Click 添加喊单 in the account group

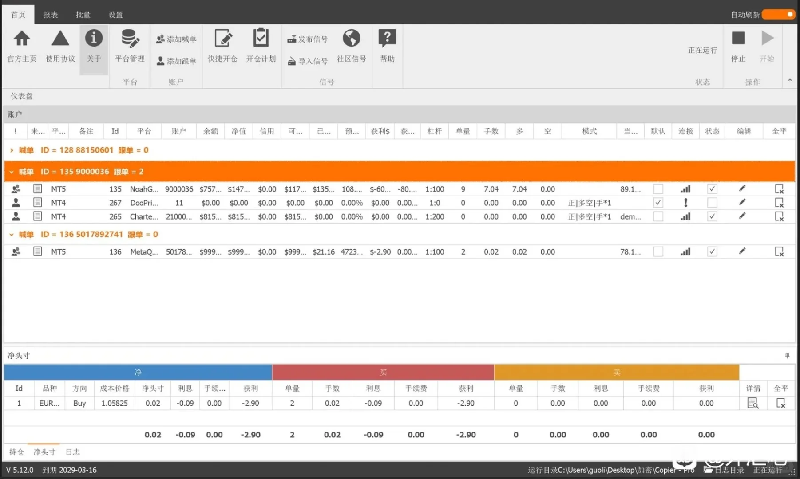[176, 39]
